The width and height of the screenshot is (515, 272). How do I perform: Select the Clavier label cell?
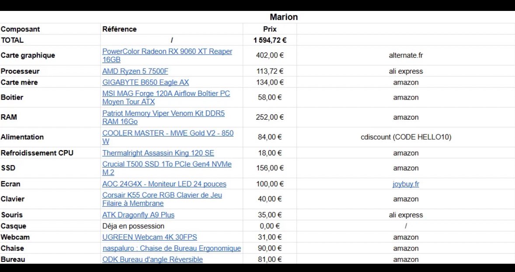(50, 199)
